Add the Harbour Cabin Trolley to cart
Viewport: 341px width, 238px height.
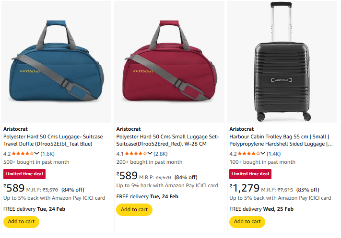[247, 222]
